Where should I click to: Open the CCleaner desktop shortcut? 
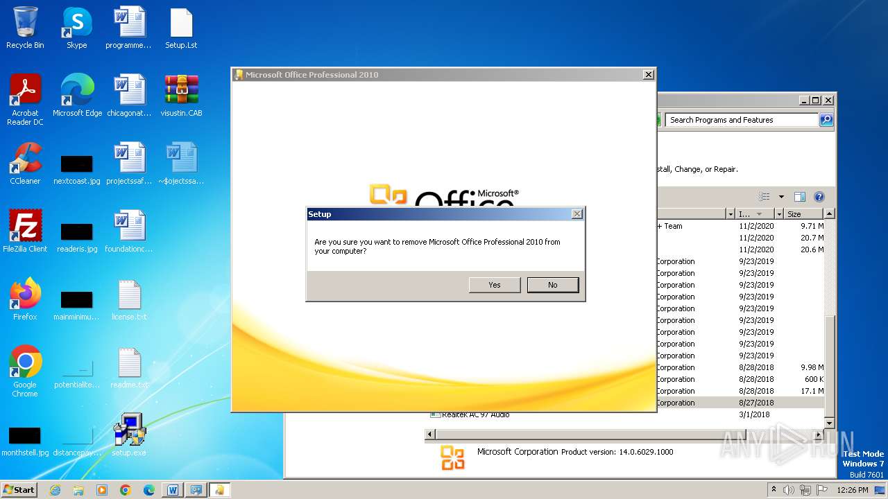point(25,164)
